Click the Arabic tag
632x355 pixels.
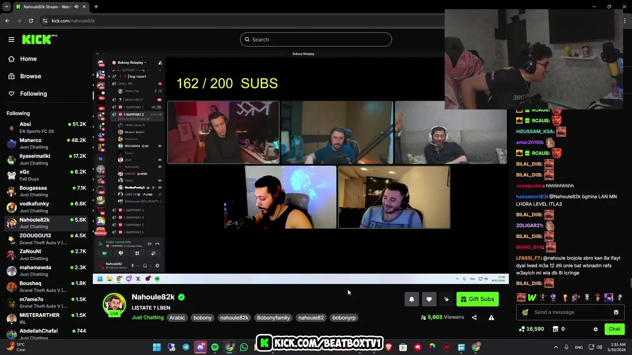coord(177,318)
